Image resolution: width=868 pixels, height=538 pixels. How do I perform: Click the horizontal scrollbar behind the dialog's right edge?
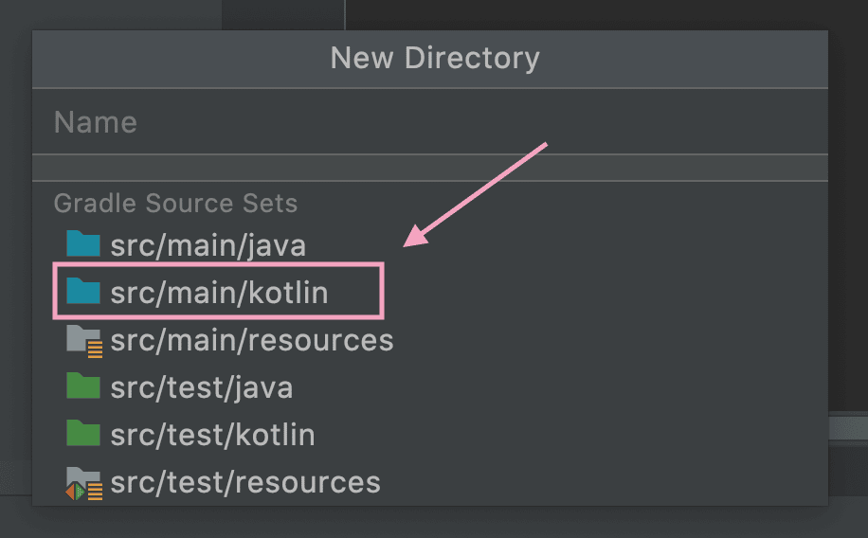click(848, 429)
